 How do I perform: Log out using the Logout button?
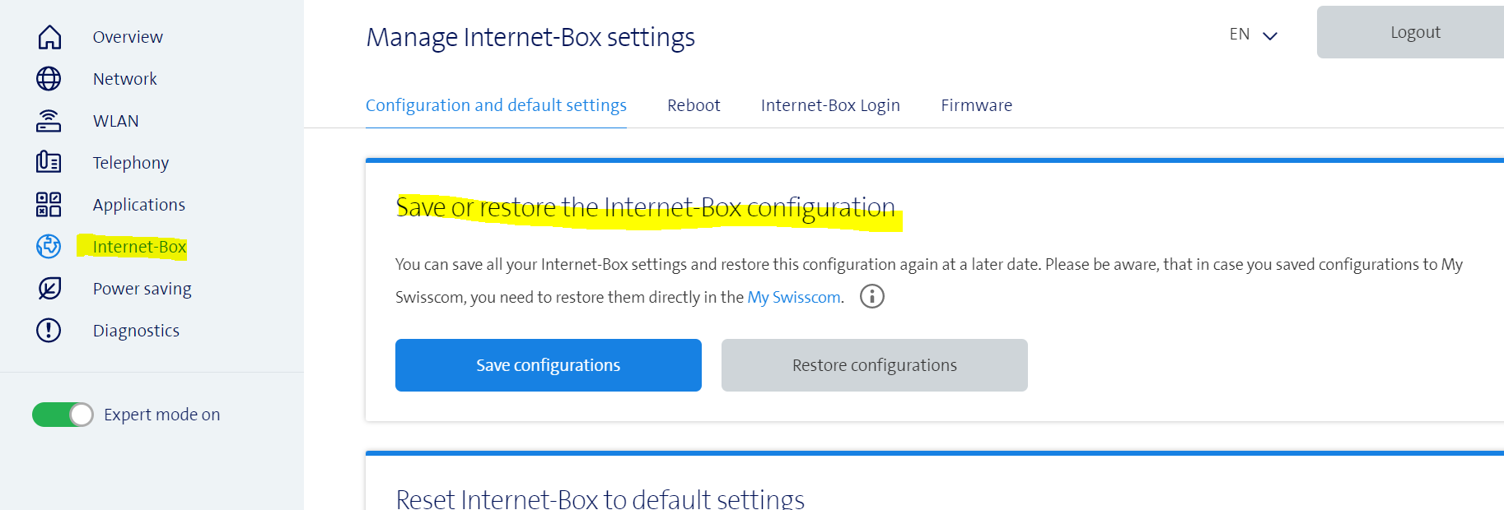point(1414,32)
